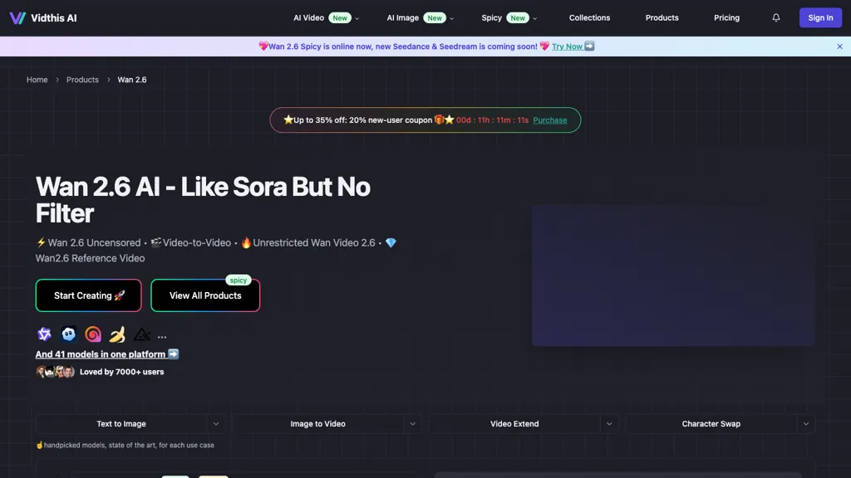Click the Vidthis AI logo icon

pyautogui.click(x=17, y=18)
